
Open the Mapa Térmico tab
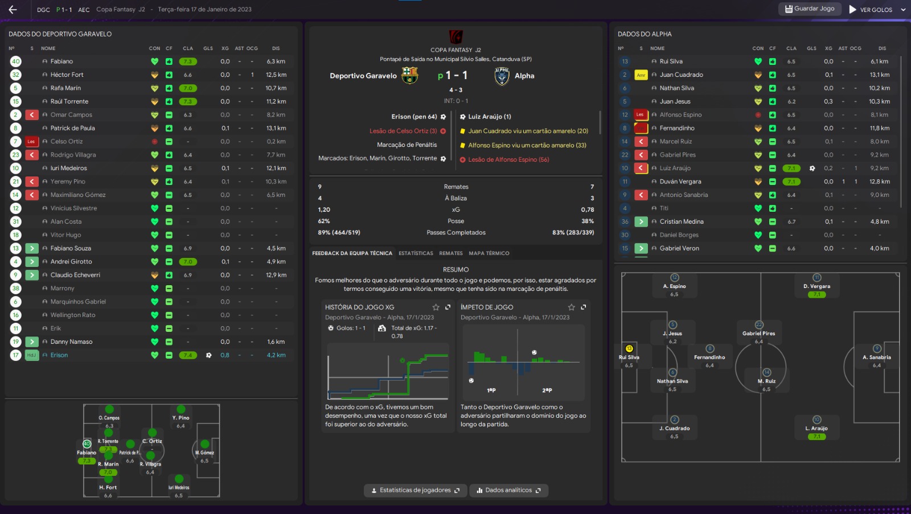[489, 253]
